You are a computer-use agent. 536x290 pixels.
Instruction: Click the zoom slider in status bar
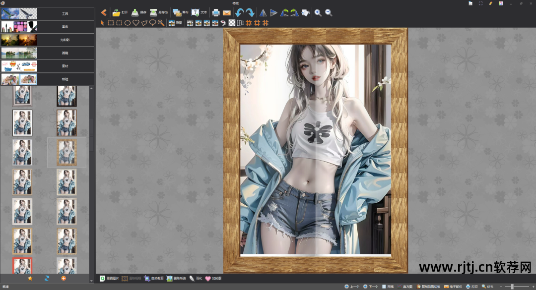(512, 287)
